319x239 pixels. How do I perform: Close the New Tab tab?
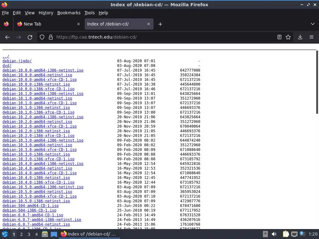79,24
